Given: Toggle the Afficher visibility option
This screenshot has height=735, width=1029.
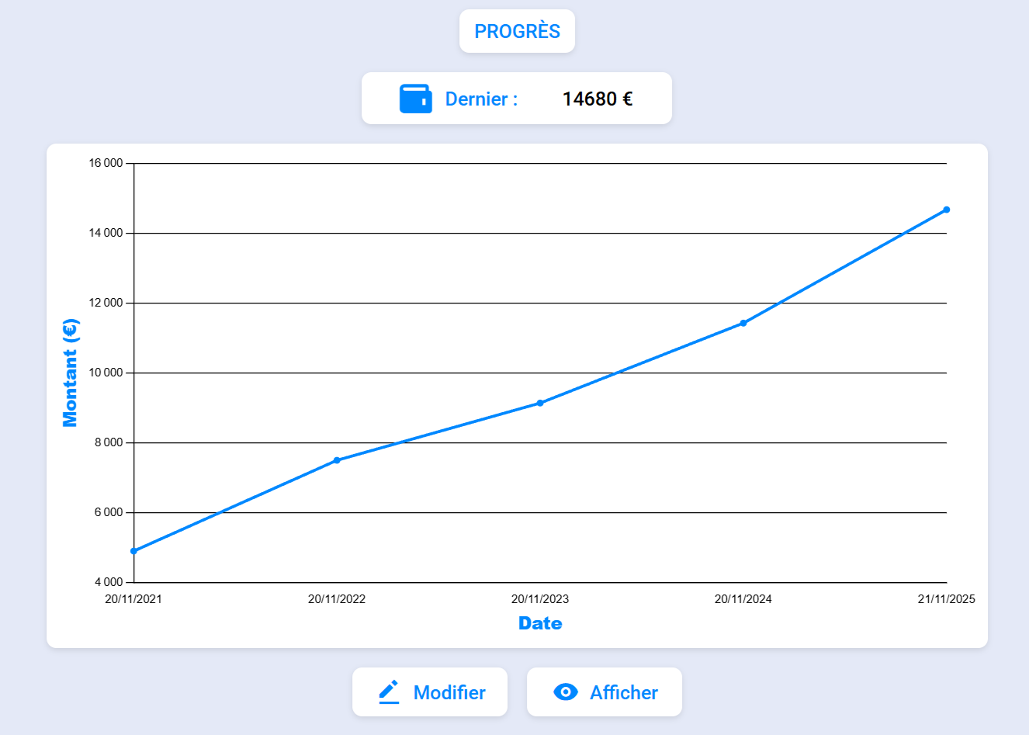Looking at the screenshot, I should click(x=605, y=691).
